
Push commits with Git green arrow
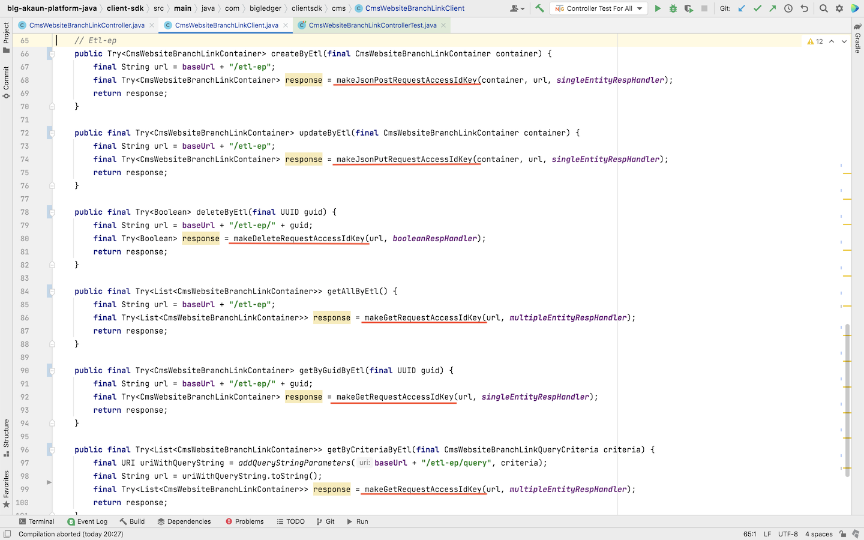coord(773,8)
